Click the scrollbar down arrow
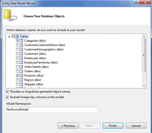The image size is (152, 133). [144, 86]
